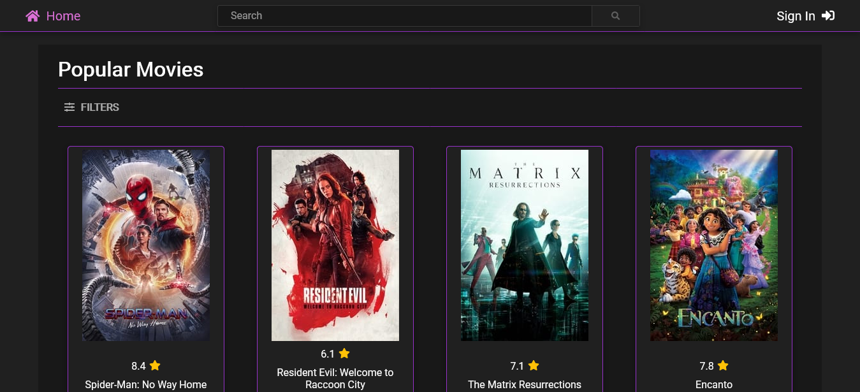Click the magnifying glass search icon

click(615, 15)
